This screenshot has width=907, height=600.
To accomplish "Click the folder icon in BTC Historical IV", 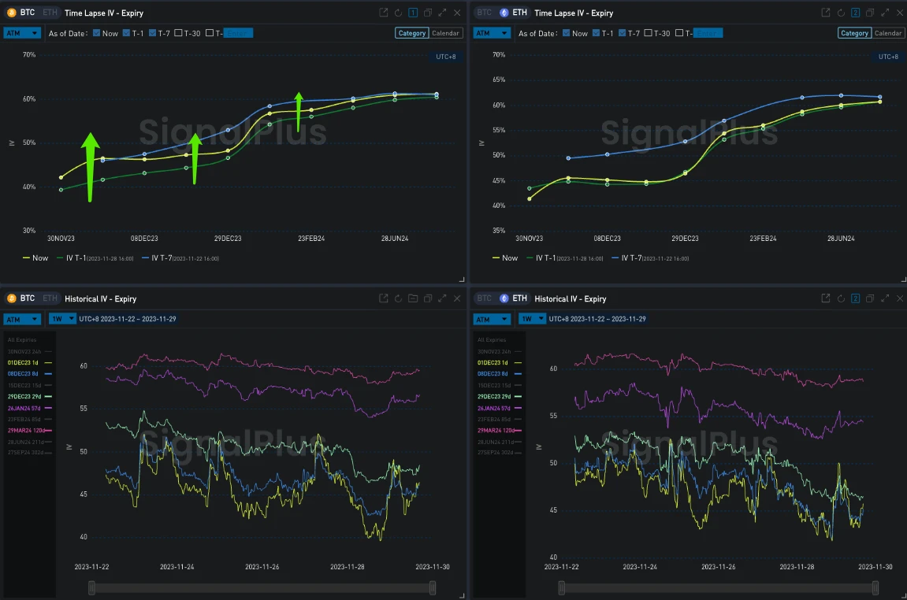I will pos(413,298).
